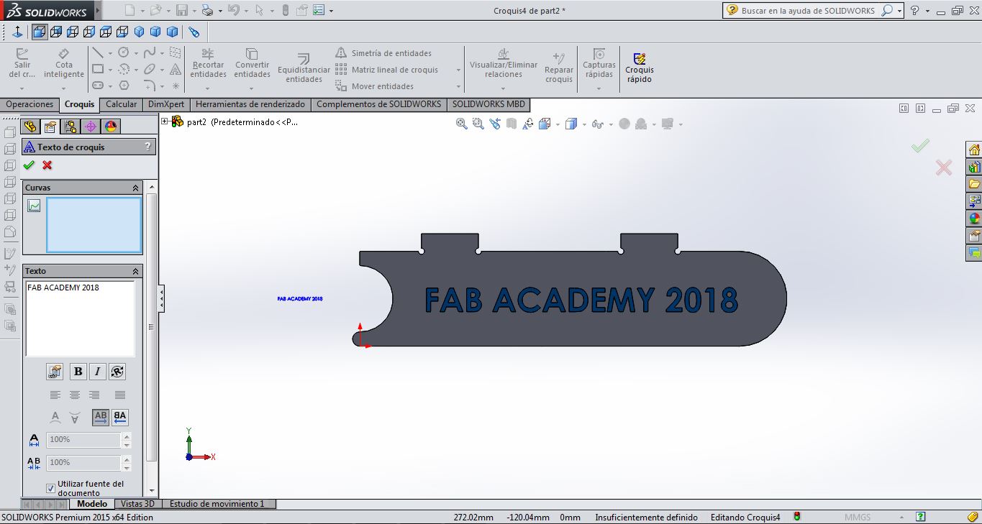
Task: Select the Circle sketch tool
Action: coord(124,53)
